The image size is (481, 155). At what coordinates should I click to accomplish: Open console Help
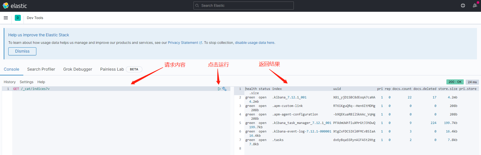(41, 82)
